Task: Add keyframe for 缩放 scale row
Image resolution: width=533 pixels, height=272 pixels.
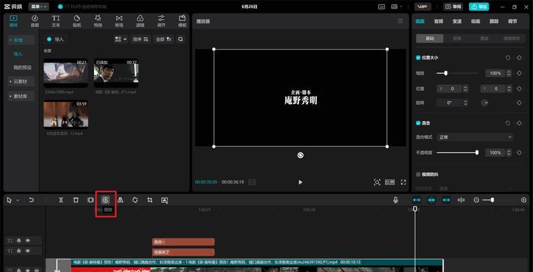Action: tap(519, 73)
